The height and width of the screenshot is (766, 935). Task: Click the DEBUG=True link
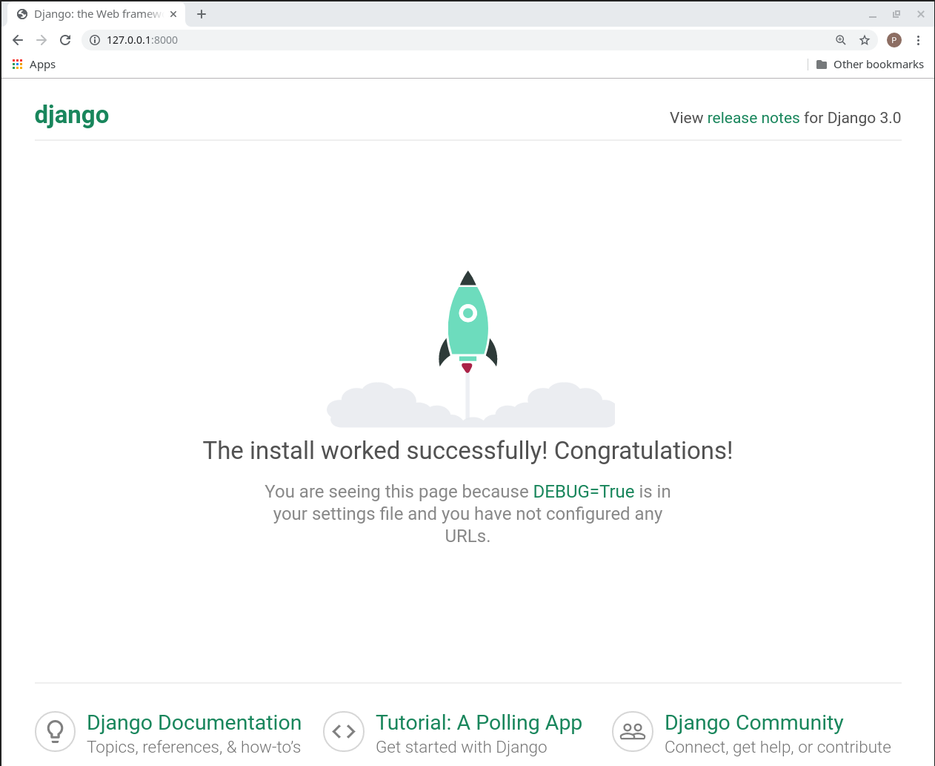pyautogui.click(x=584, y=492)
